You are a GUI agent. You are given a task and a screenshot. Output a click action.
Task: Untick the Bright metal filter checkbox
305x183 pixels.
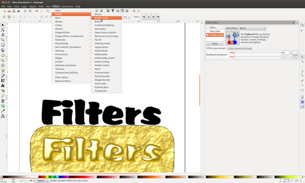pyautogui.click(x=208, y=35)
